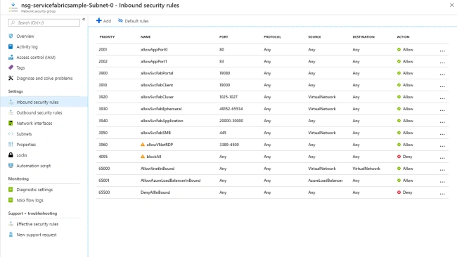Click the Inbound security rules icon
Screen dimensions: 457x257
pyautogui.click(x=11, y=102)
